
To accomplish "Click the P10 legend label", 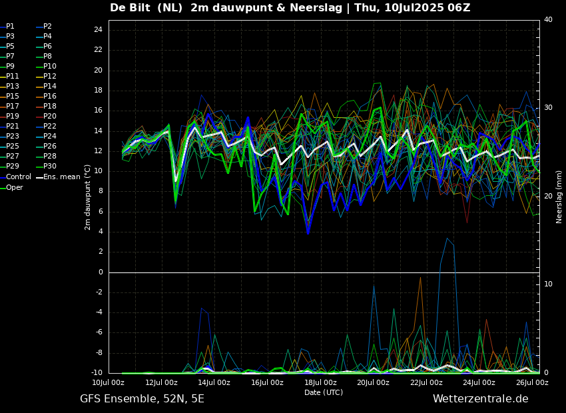I will click(50, 67).
